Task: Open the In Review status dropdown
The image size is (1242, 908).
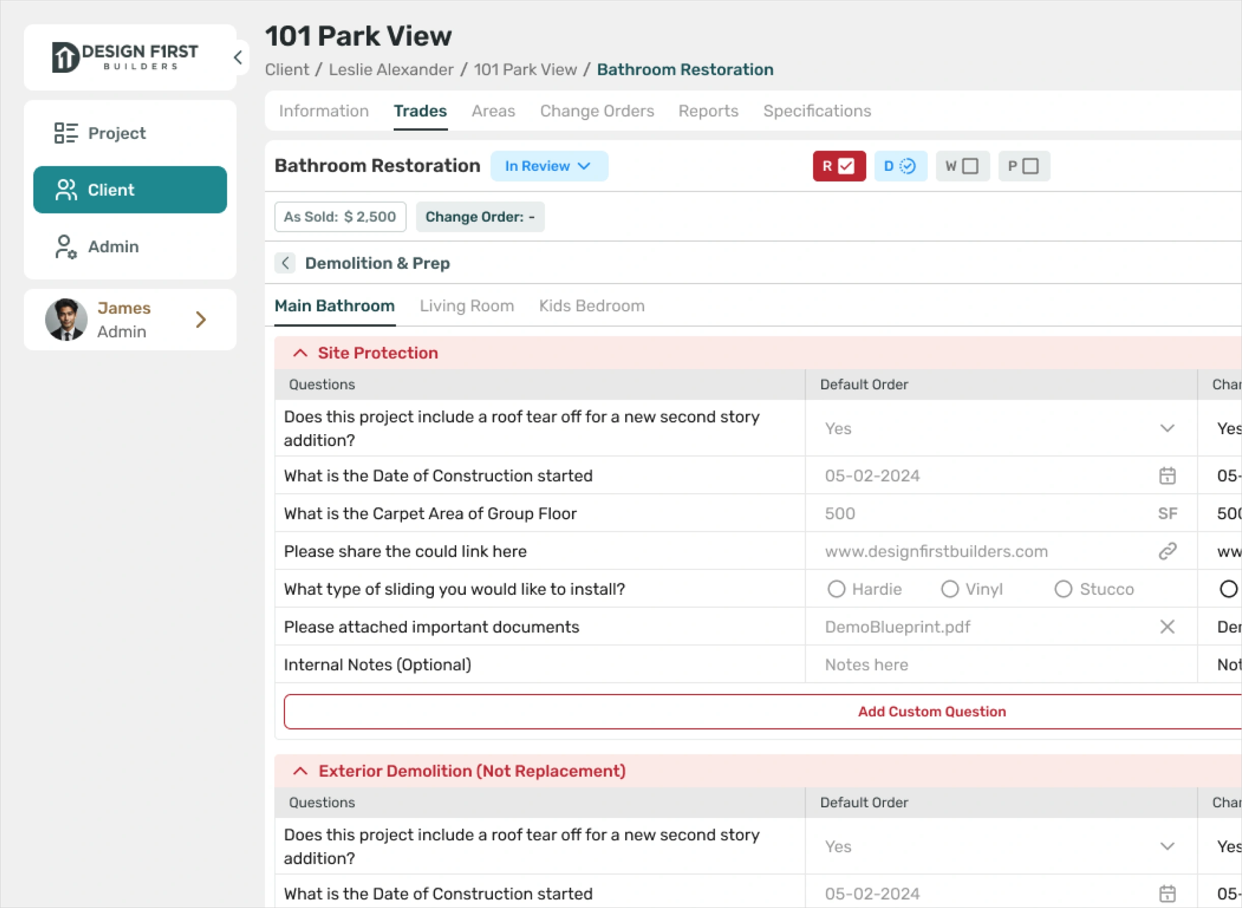Action: 548,166
